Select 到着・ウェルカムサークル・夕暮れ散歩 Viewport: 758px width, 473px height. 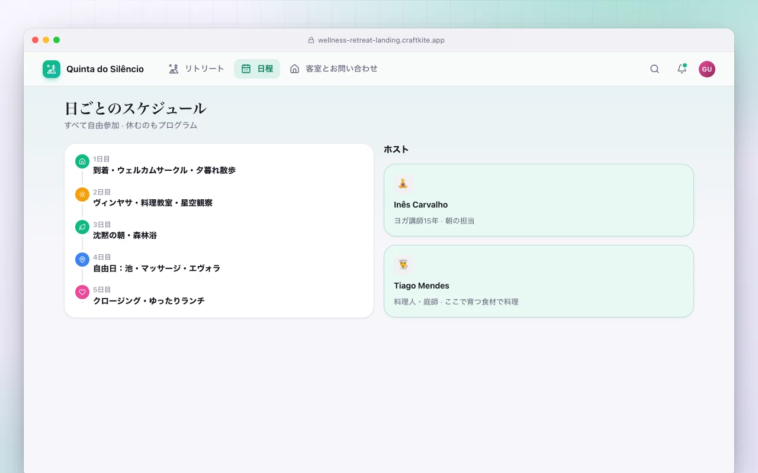(164, 170)
